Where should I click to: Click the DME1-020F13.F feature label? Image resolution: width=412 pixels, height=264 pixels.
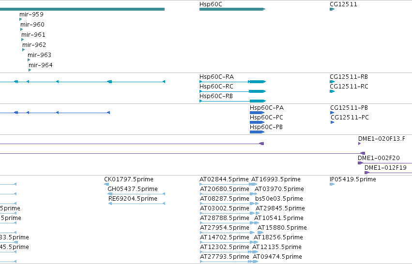click(x=381, y=139)
